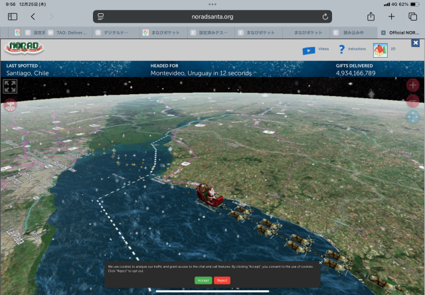Zoom in with the plus button
425x295 pixels.
(x=412, y=86)
